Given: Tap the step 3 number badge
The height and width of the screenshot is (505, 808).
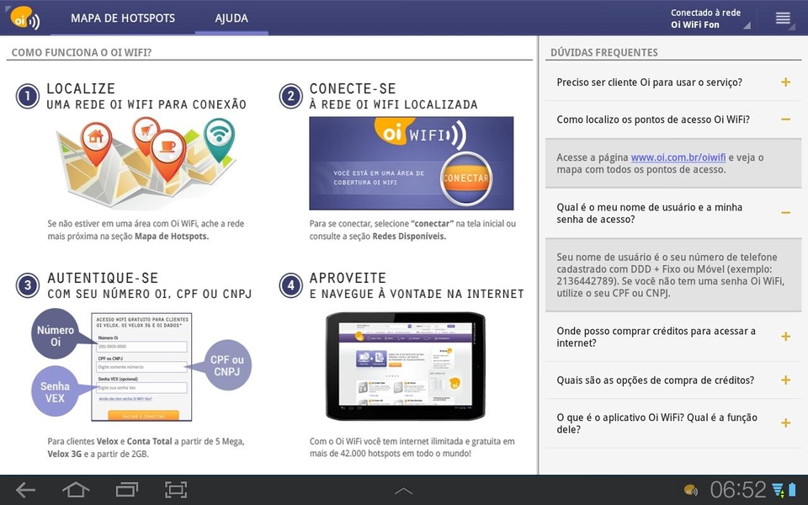Looking at the screenshot, I should (x=27, y=285).
